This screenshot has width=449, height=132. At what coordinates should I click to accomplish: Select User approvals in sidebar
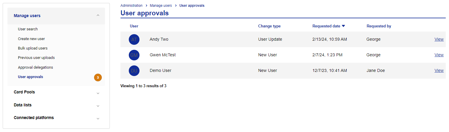tap(31, 77)
